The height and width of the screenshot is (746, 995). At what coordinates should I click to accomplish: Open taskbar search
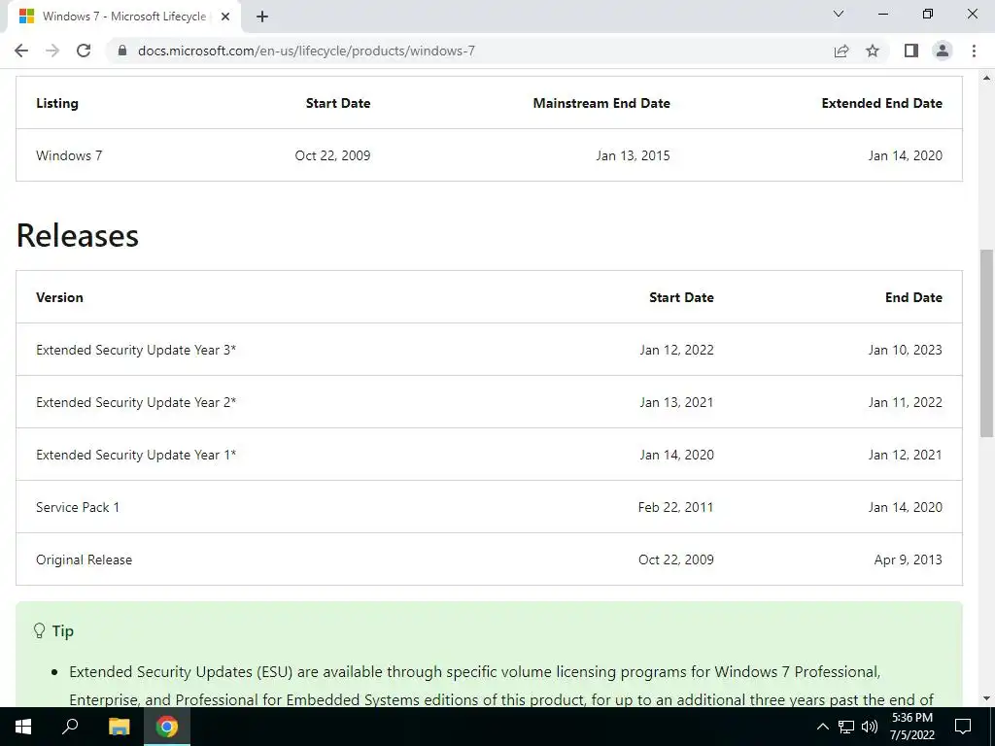click(x=70, y=727)
